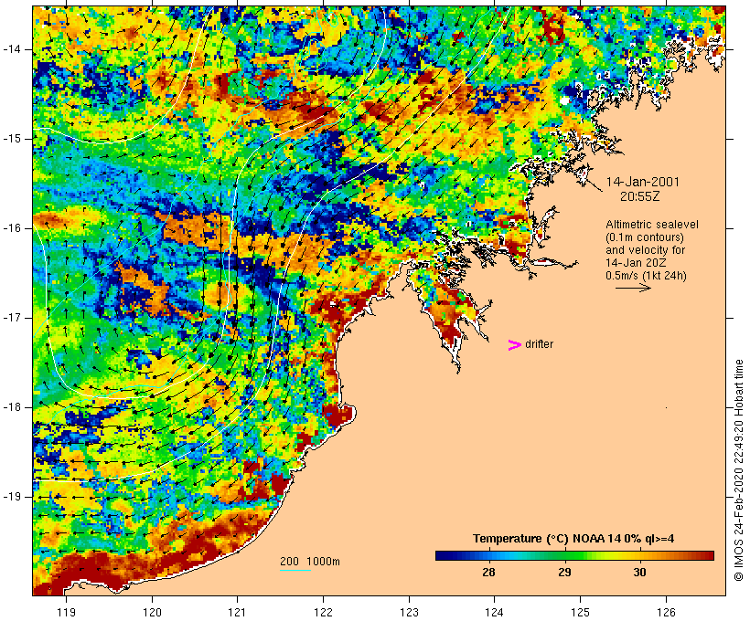This screenshot has width=750, height=621.
Task: Click the IMOS copyright timestamp text
Action: [x=738, y=470]
